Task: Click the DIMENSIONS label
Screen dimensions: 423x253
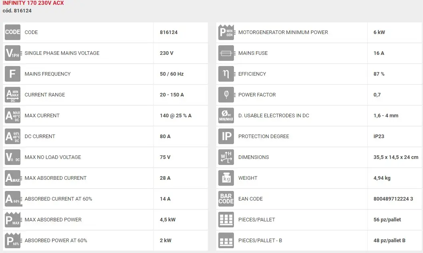Action: pos(254,157)
